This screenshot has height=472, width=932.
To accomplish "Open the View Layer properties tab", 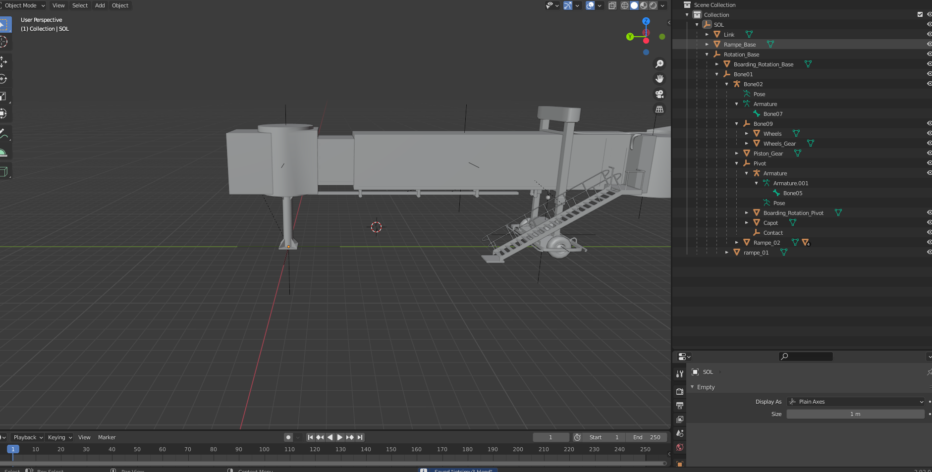I will pos(680,419).
